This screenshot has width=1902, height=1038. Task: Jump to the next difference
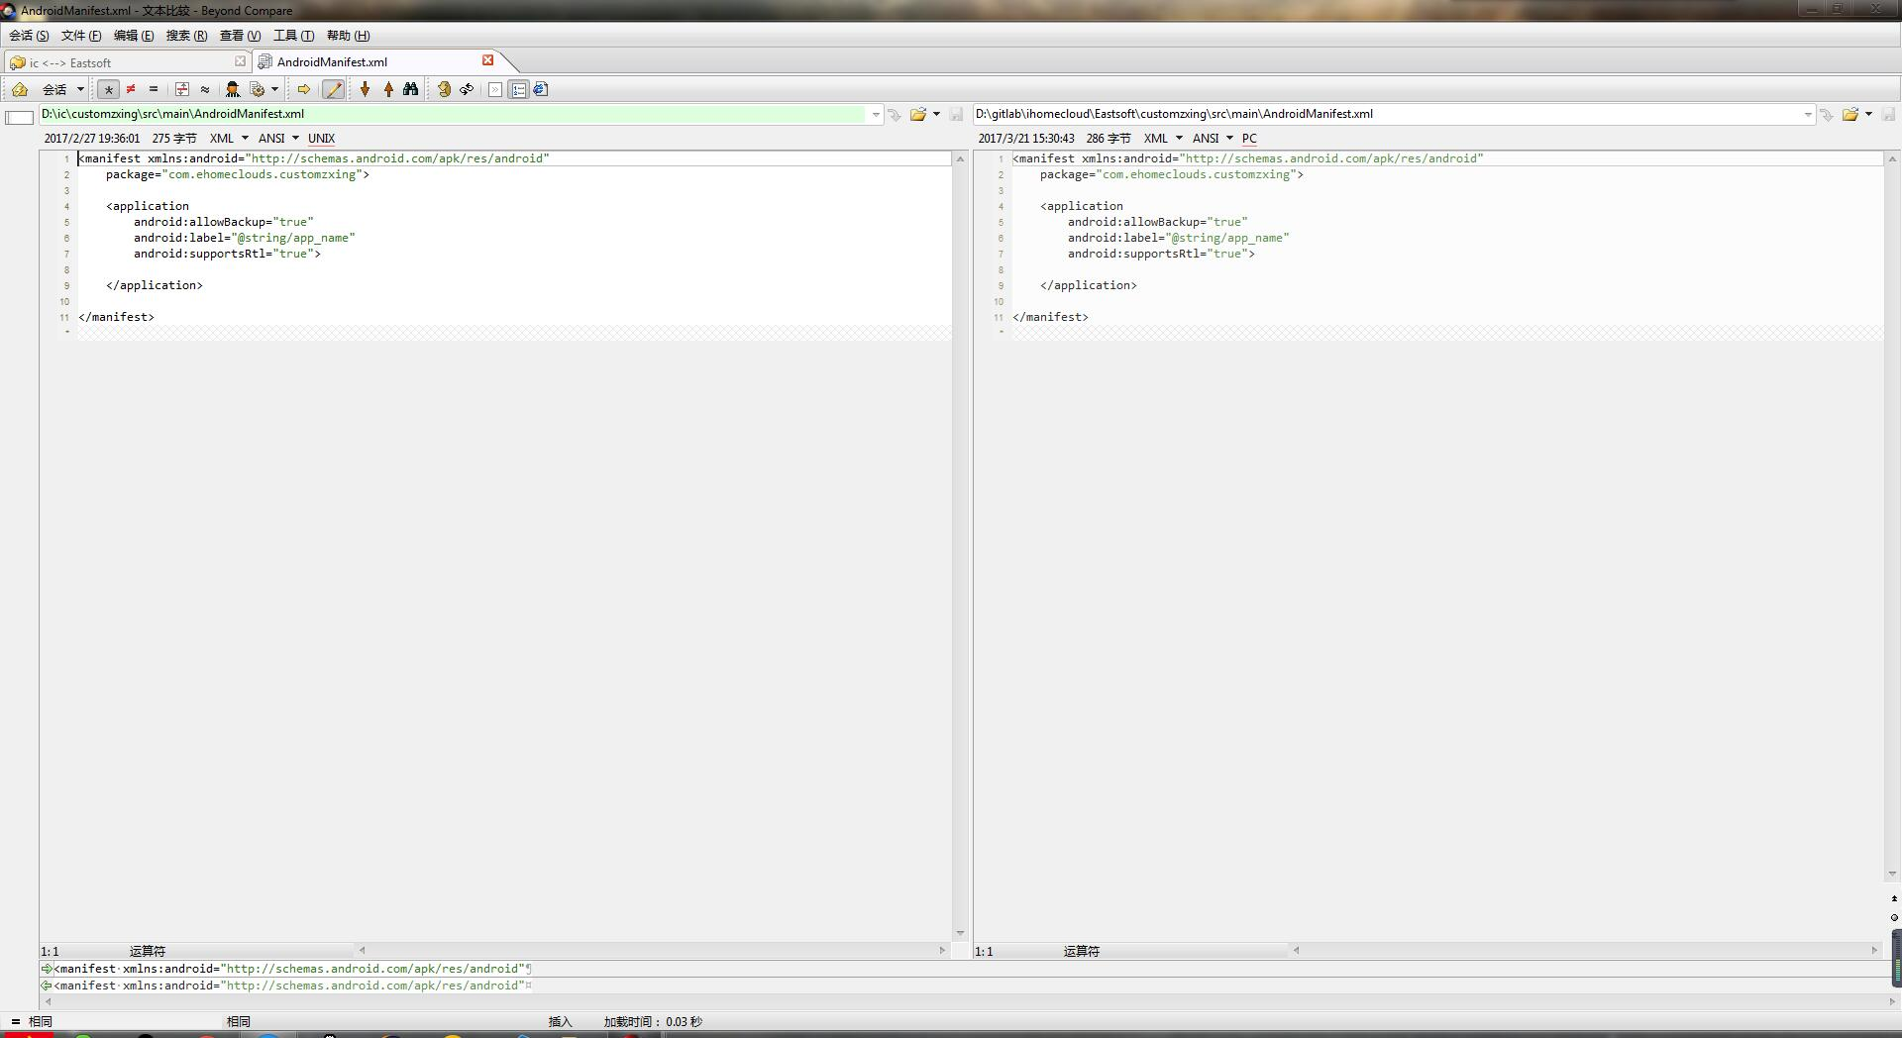pos(365,89)
